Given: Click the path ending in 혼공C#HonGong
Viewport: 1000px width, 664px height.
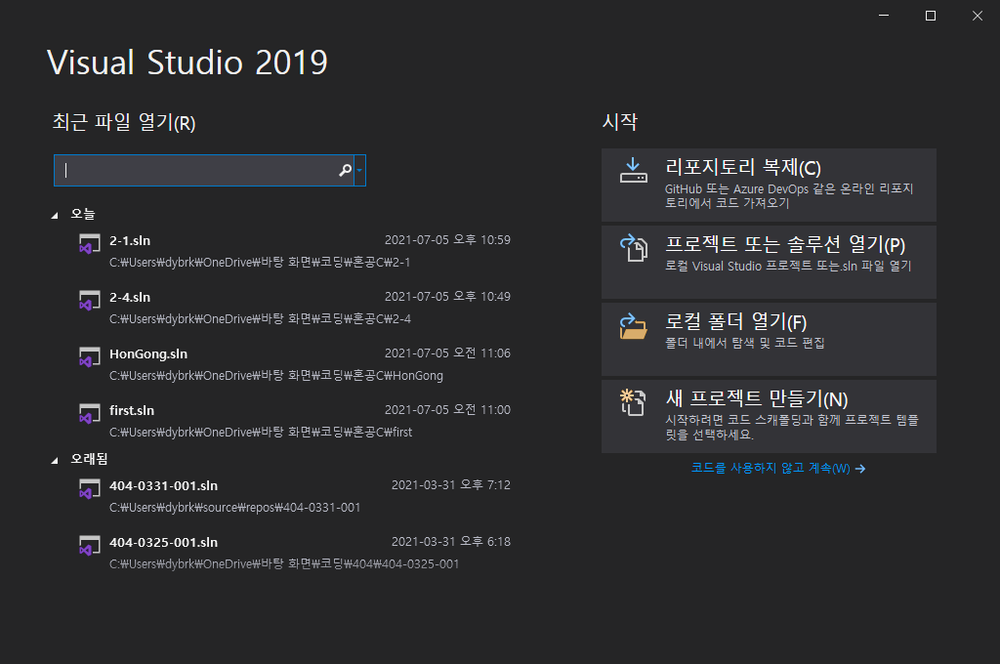Looking at the screenshot, I should click(x=276, y=376).
